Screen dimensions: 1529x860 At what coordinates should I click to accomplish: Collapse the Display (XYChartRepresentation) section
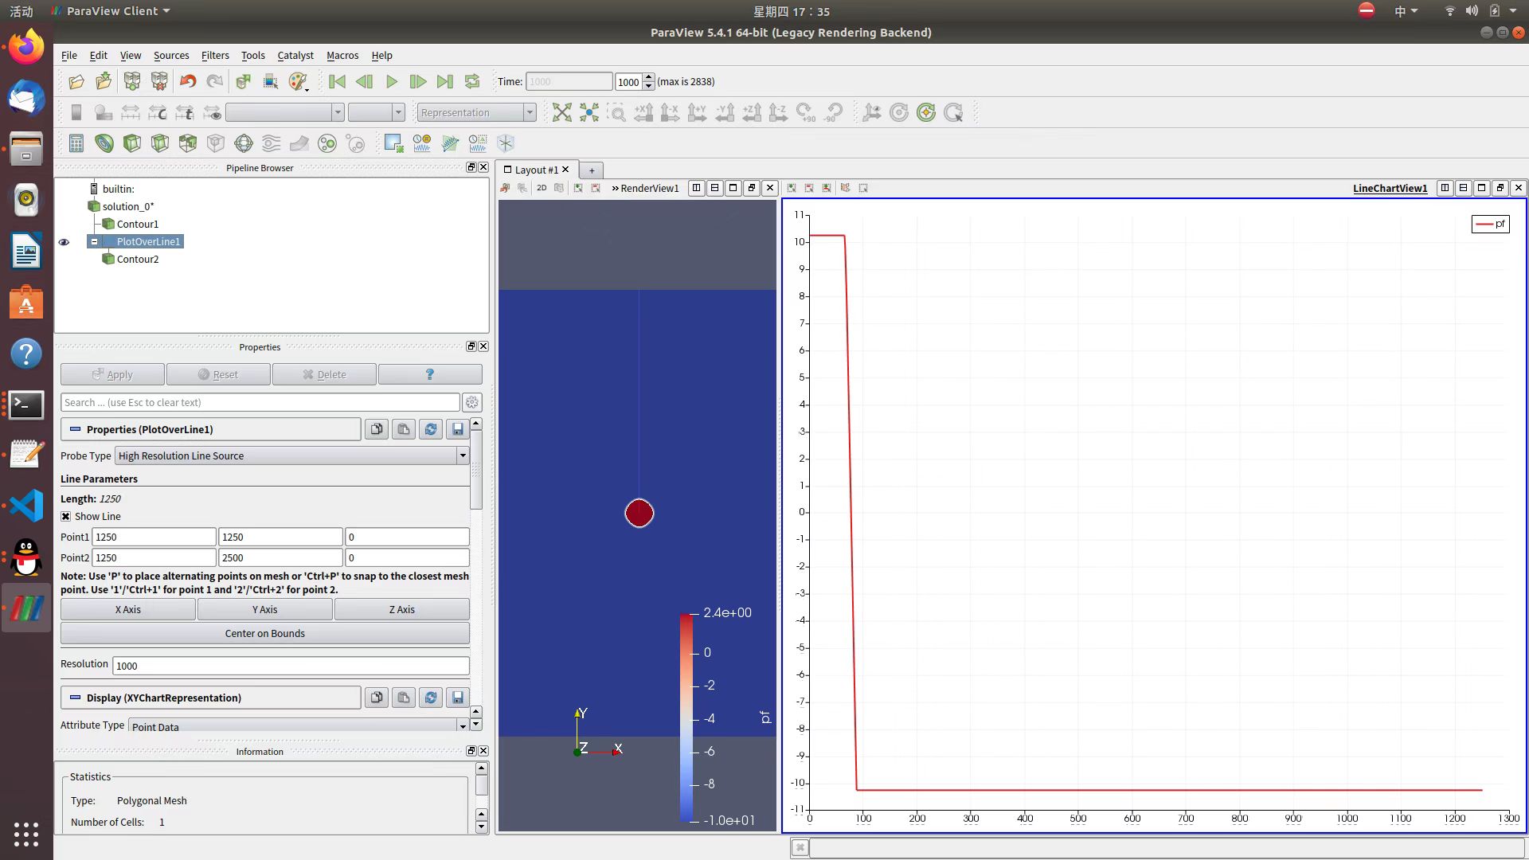pos(75,698)
